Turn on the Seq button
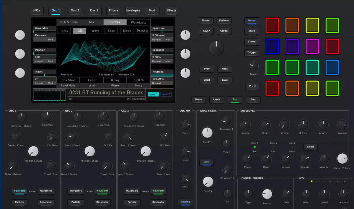Image resolution: width=354 pixels, height=209 pixels. 253,100
